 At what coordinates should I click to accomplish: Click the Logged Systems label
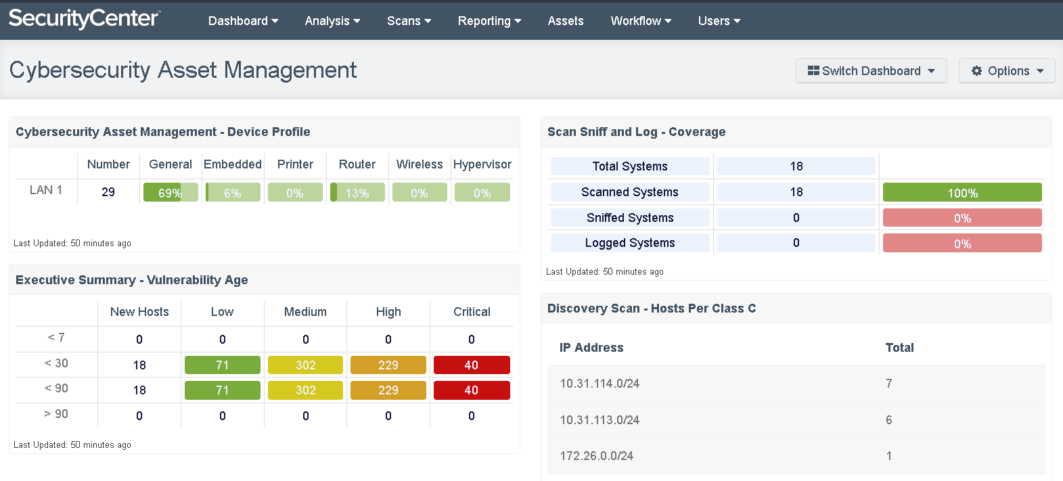pyautogui.click(x=630, y=243)
